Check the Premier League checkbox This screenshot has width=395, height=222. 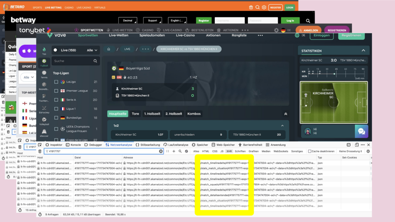pyautogui.click(x=56, y=91)
